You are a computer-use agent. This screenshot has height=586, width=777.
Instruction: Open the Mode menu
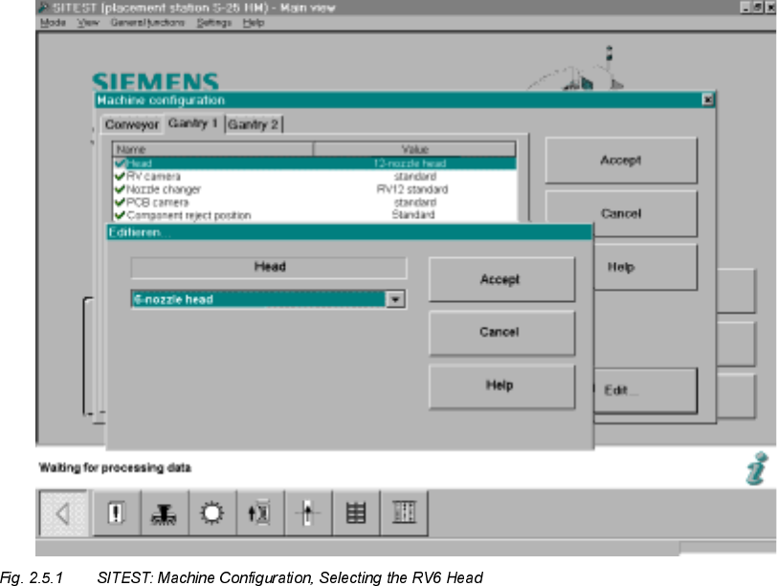pyautogui.click(x=53, y=23)
